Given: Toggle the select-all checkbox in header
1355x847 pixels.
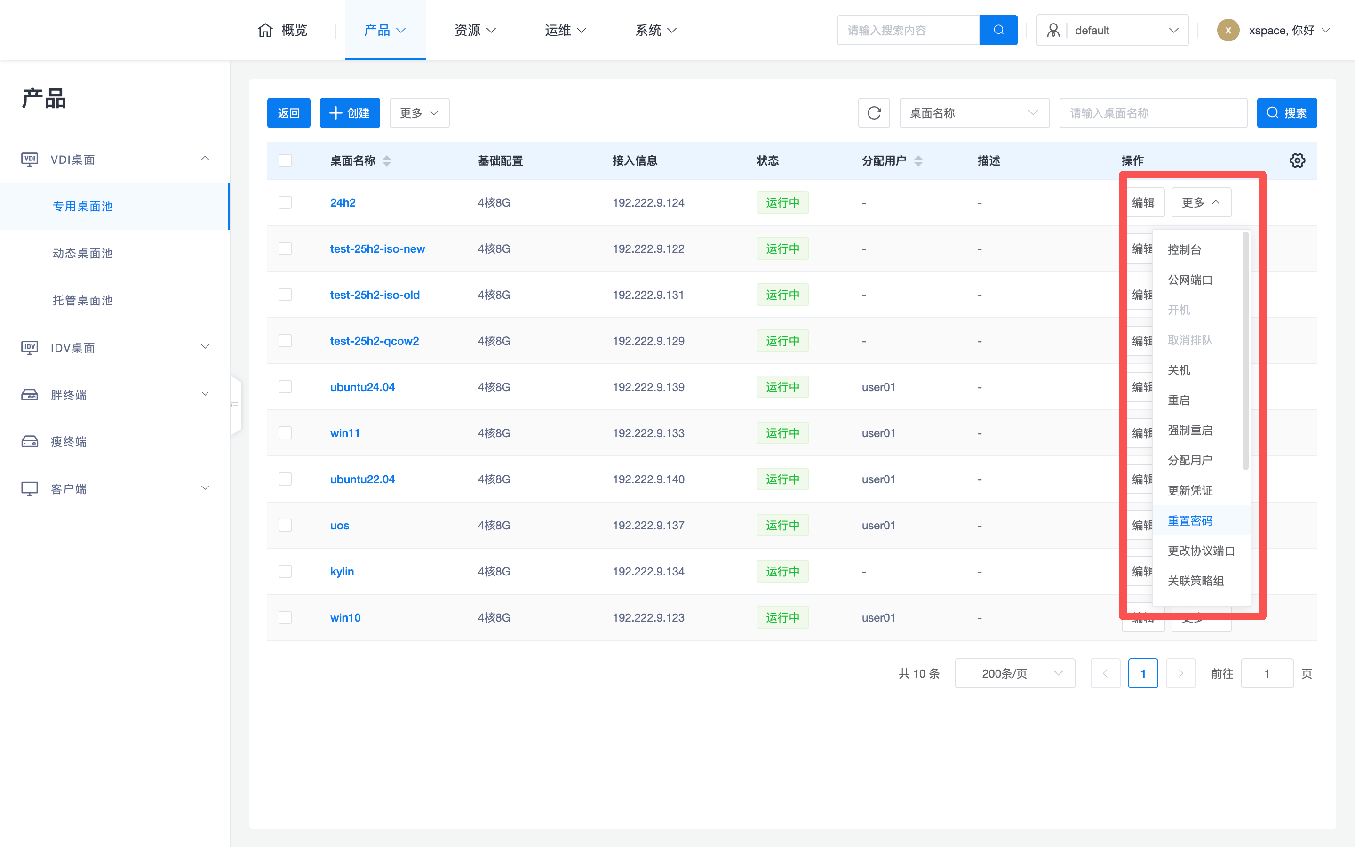Looking at the screenshot, I should (285, 161).
